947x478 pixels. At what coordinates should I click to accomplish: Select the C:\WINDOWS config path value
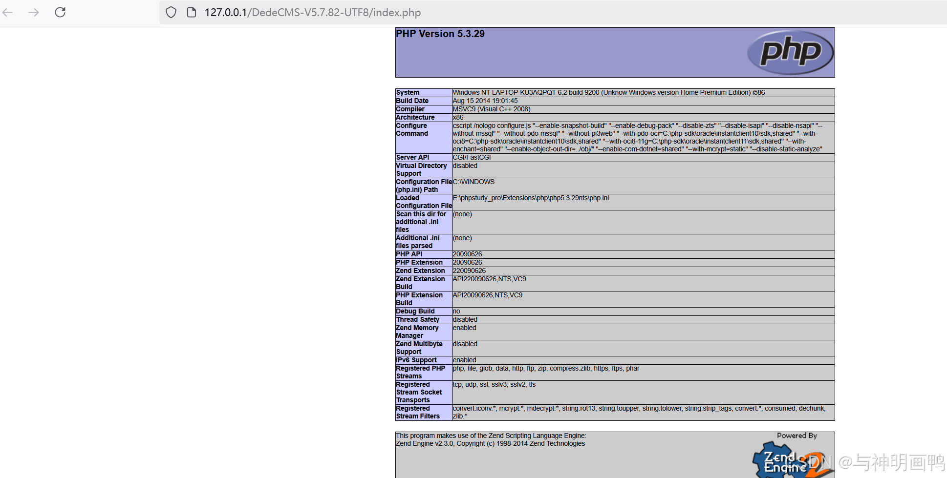click(473, 182)
